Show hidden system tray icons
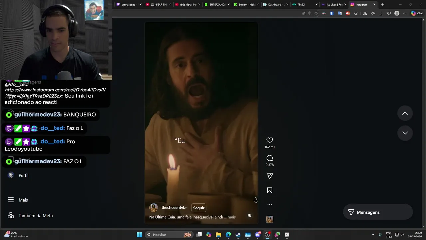The image size is (426, 240). pos(373,235)
